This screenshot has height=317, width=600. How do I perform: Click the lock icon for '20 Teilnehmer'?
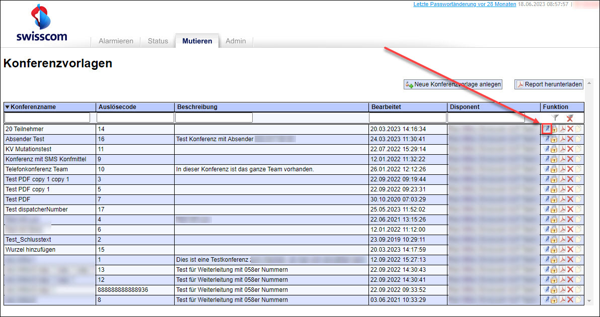click(x=554, y=129)
